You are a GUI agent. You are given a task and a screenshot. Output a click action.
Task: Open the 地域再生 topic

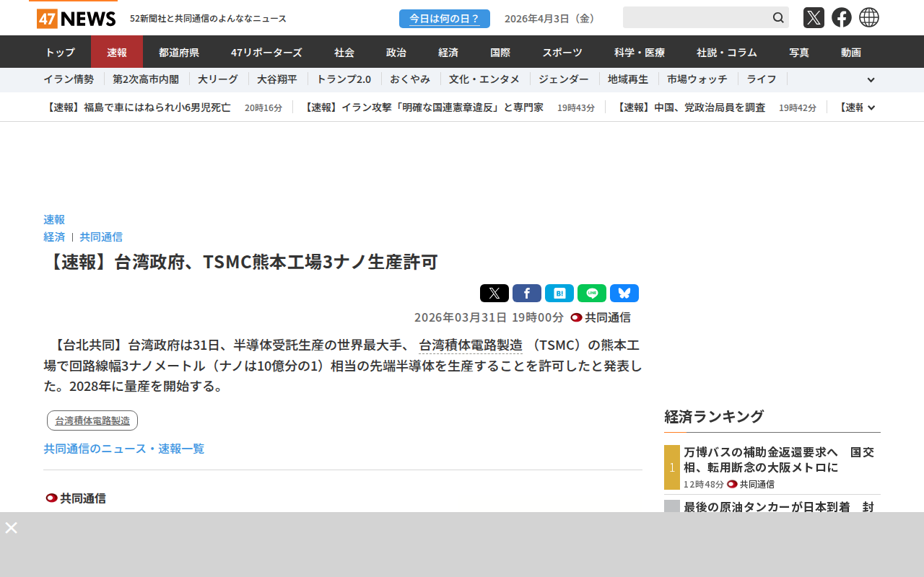[628, 79]
